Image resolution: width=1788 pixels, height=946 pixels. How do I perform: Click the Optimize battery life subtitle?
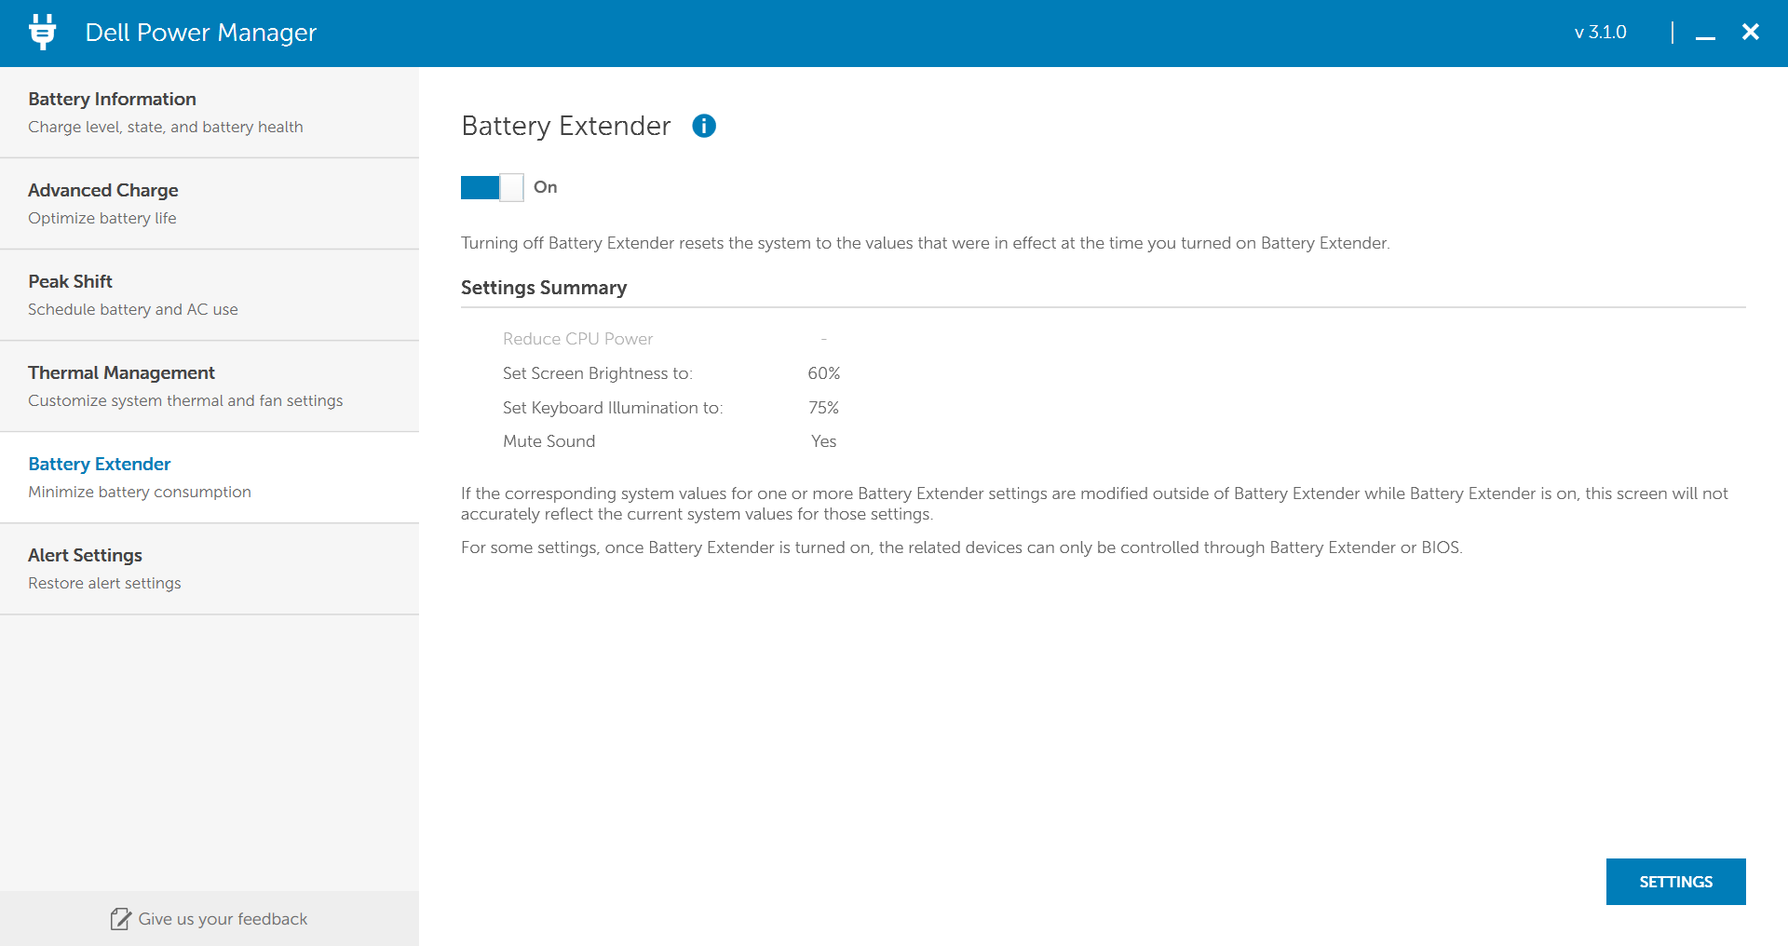(102, 218)
